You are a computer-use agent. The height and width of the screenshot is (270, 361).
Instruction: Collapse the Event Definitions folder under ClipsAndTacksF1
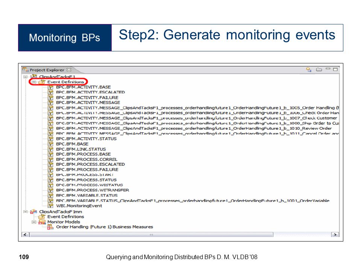click(34, 82)
